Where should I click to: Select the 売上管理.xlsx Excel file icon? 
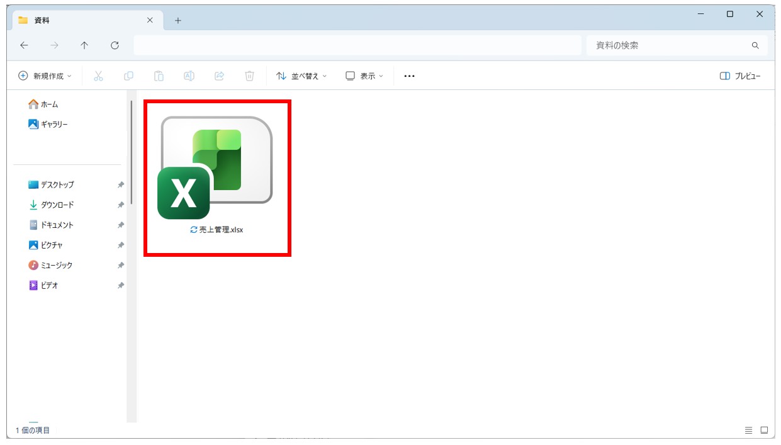click(x=215, y=167)
